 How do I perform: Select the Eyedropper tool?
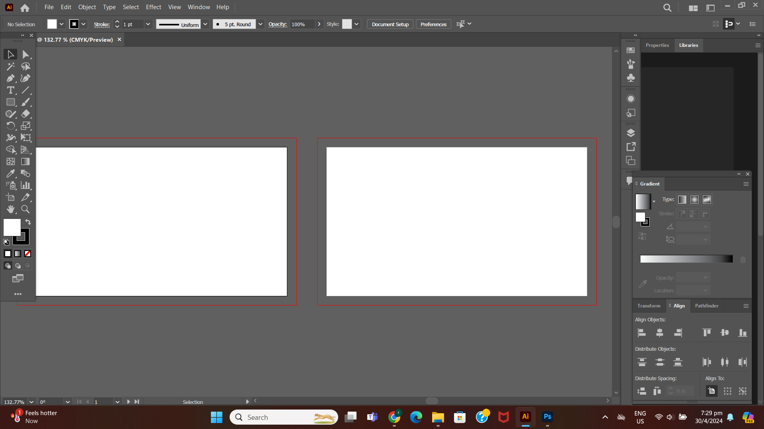(10, 174)
